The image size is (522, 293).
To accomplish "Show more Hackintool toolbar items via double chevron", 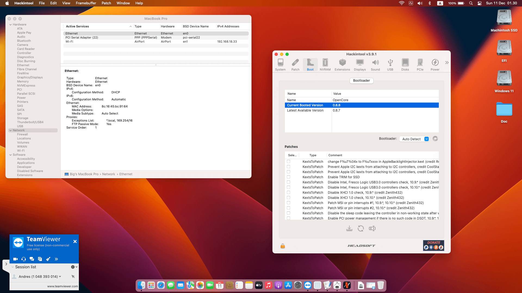I will 447,63.
